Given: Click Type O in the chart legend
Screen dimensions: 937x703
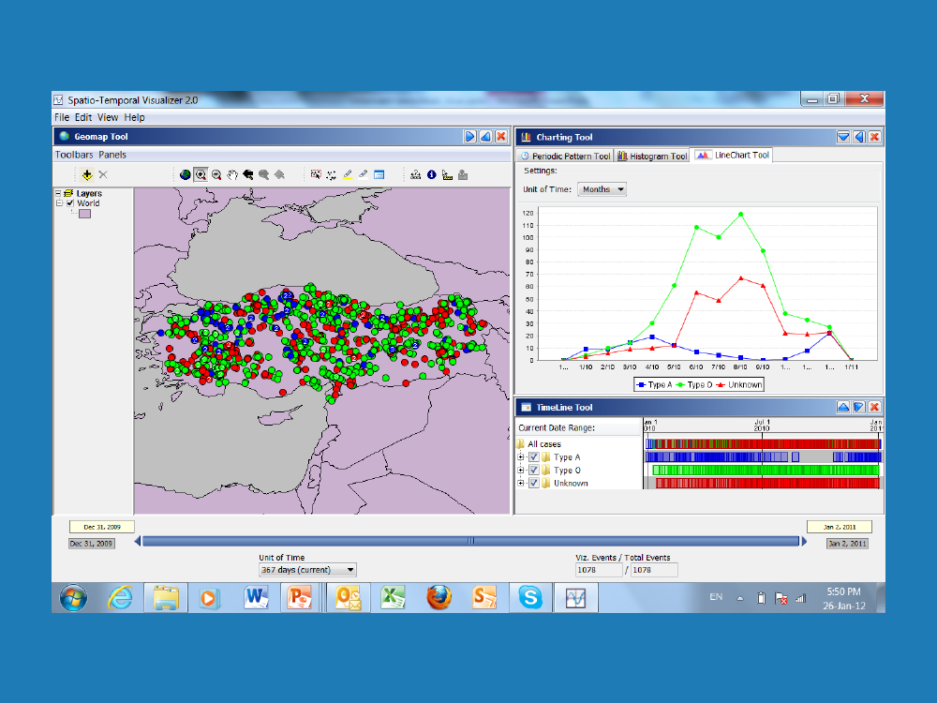Looking at the screenshot, I should [x=693, y=385].
